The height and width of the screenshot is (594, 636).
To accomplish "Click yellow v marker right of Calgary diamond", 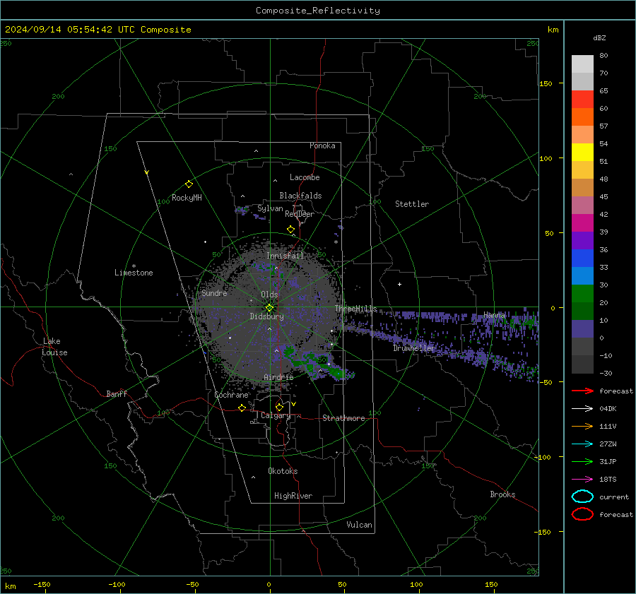I will click(x=294, y=404).
